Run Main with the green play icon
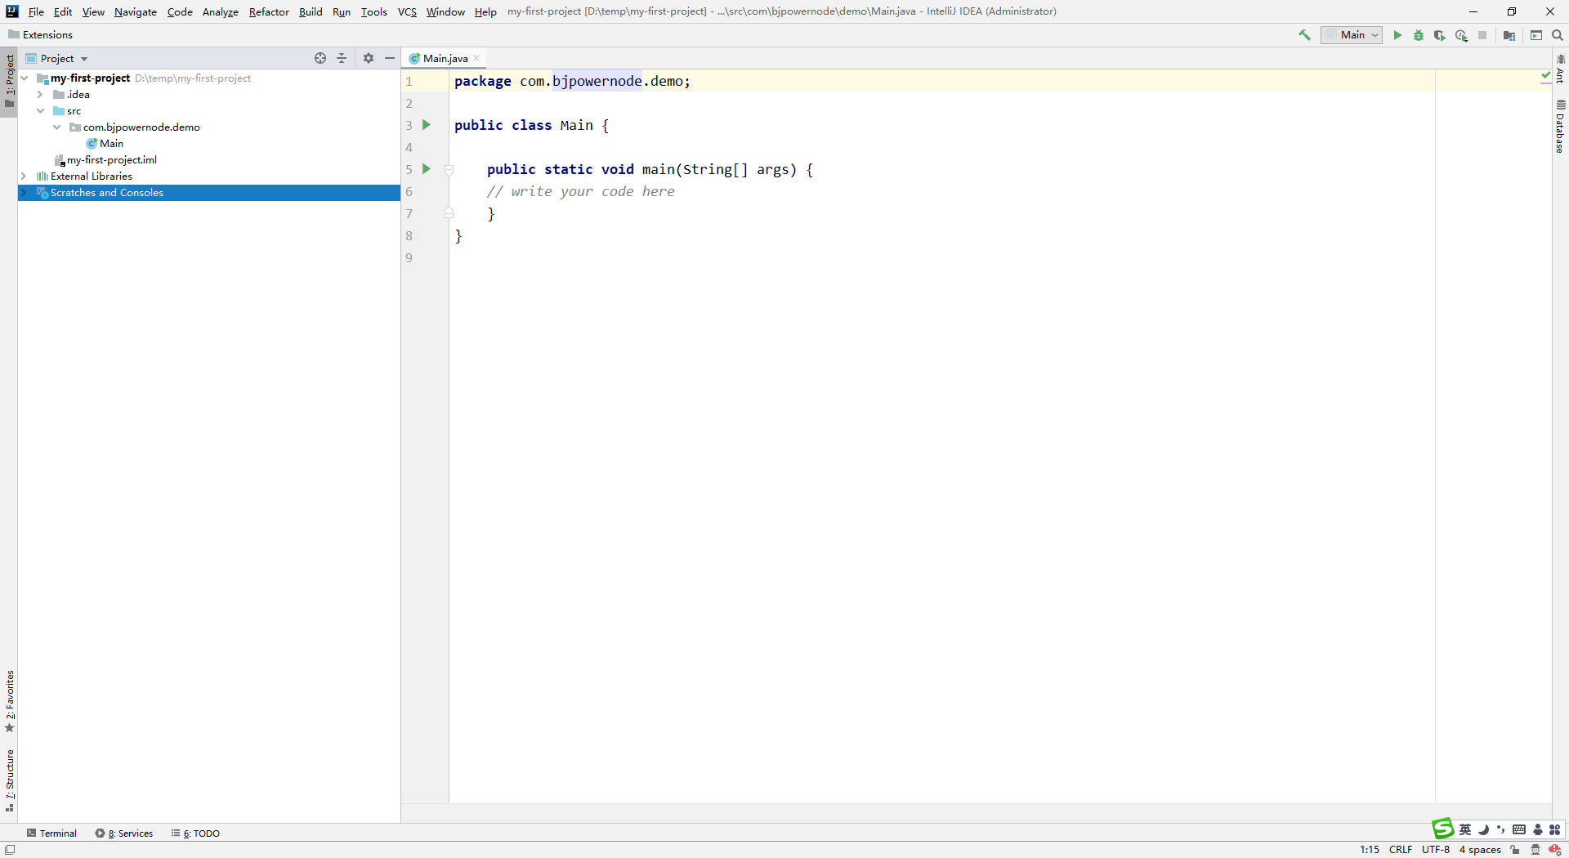The height and width of the screenshot is (858, 1569). tap(1397, 35)
